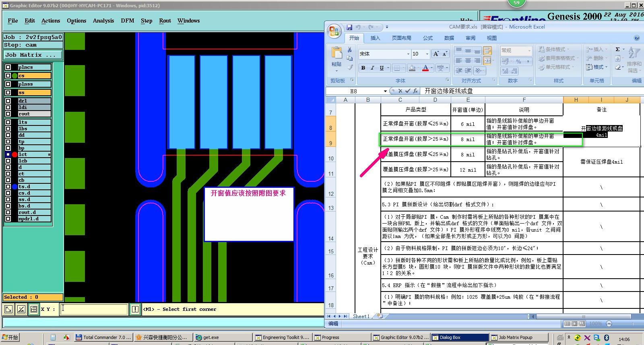Viewport: 644px width, 345px height.
Task: Toggle the ts.d layer checkbox
Action: (x=8, y=187)
